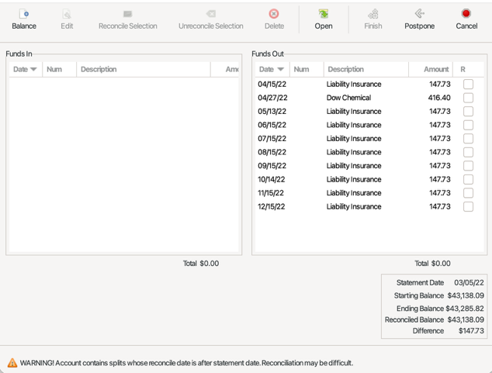Open the register with Open icon
492x373 pixels.
coord(324,14)
